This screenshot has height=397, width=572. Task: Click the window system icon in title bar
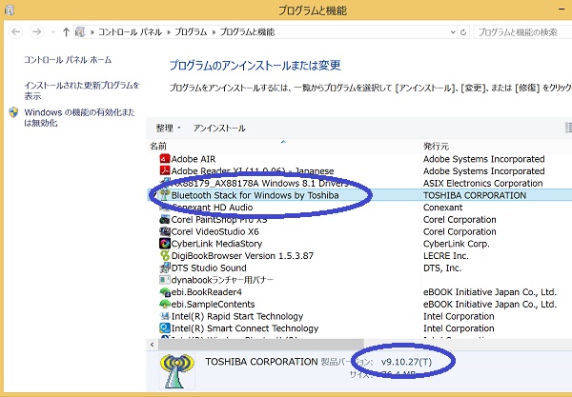[x=10, y=10]
